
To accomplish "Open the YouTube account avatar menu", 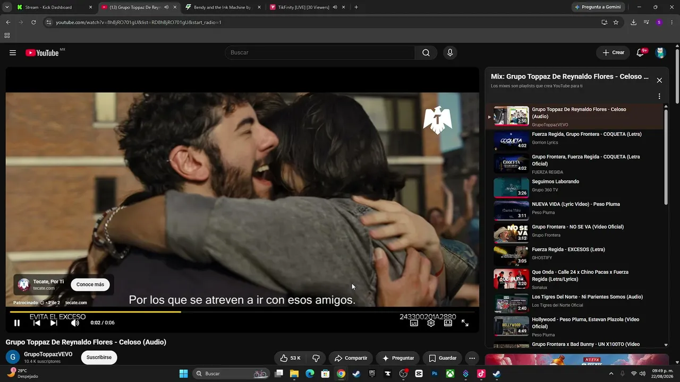I will [660, 53].
